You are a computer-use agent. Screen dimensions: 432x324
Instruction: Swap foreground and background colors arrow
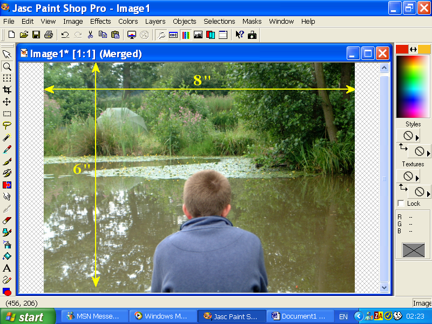[x=413, y=49]
